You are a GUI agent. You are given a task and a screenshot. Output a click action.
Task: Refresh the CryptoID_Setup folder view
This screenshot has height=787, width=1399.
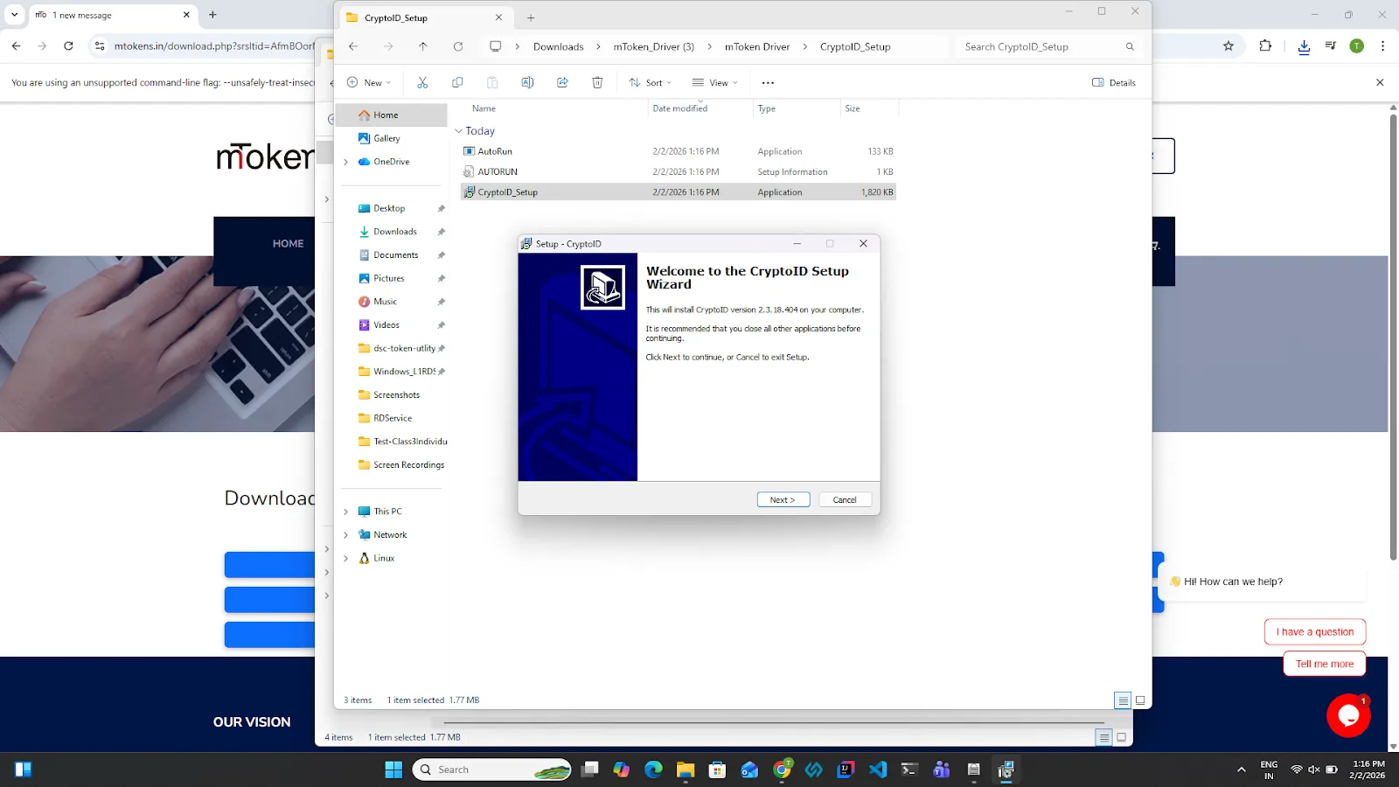pos(458,46)
